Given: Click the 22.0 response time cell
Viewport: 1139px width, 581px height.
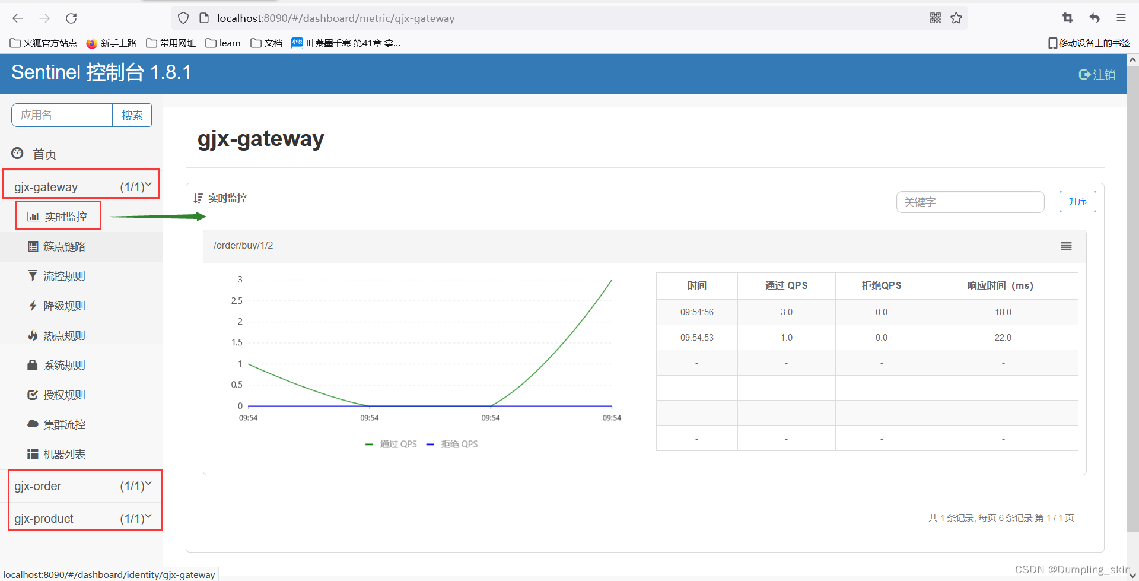Looking at the screenshot, I should (x=1003, y=338).
